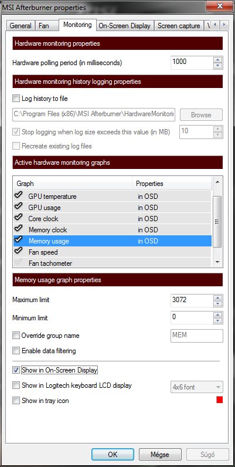Open the On-Screen Display tab
The height and width of the screenshot is (467, 235).
124,26
